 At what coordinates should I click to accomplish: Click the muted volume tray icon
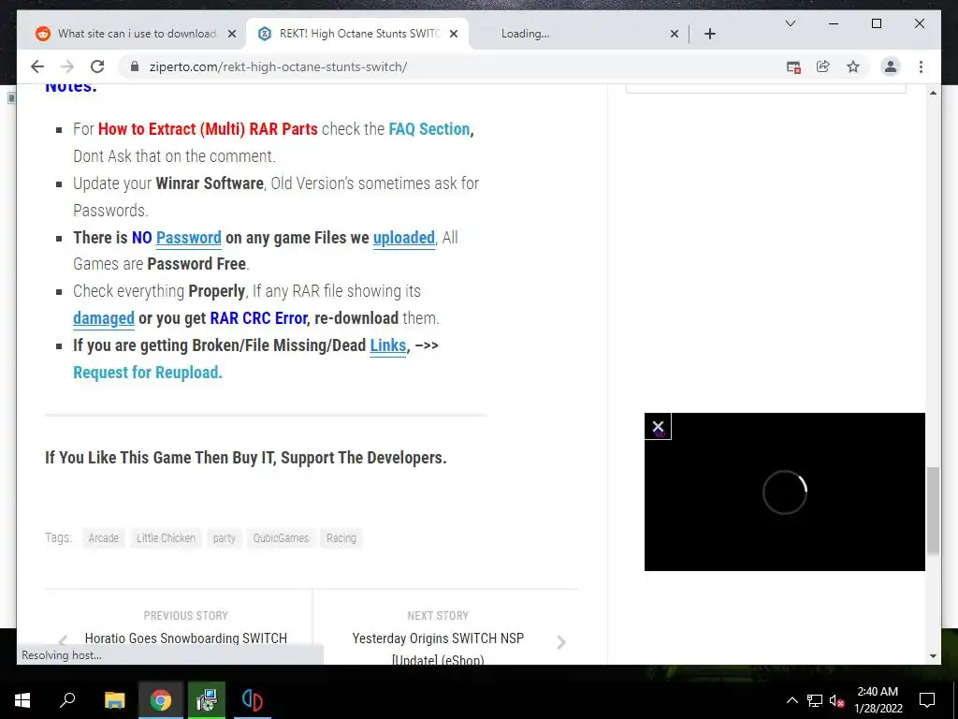(836, 700)
